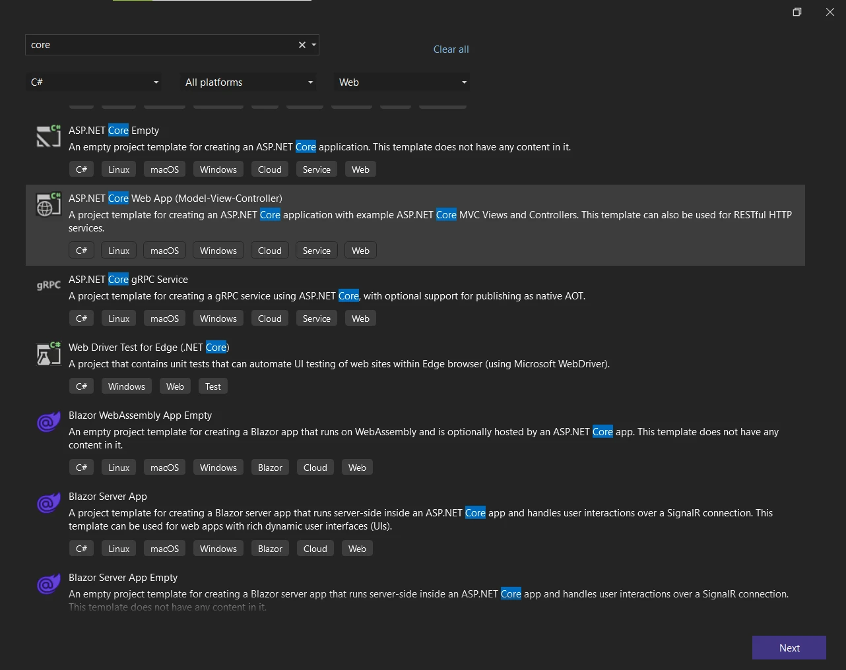Restore the dialog window size
This screenshot has width=846, height=670.
(797, 12)
